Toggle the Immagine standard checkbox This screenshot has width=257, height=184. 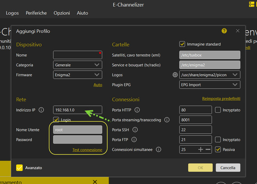coord(183,44)
